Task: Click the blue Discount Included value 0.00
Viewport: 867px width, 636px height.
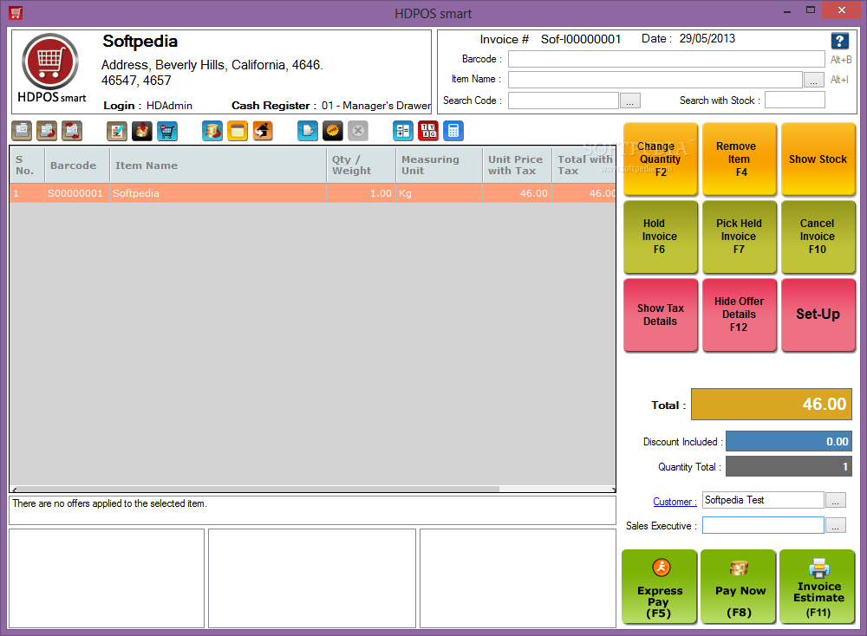Action: click(788, 442)
